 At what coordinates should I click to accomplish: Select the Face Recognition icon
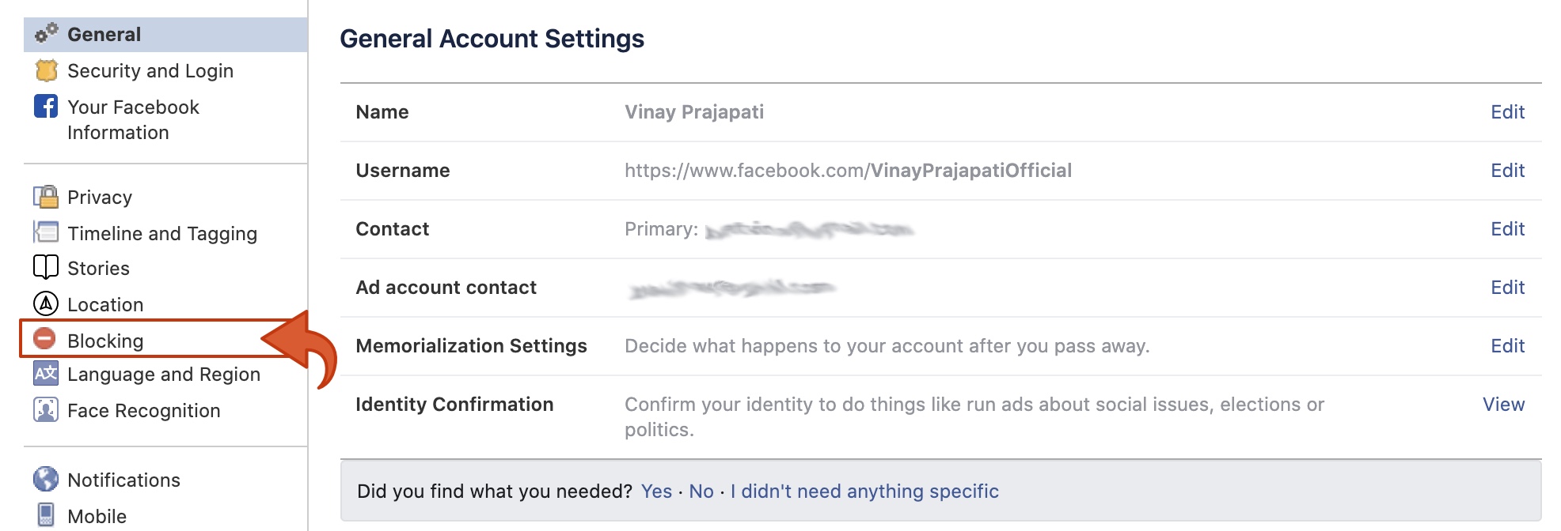coord(45,410)
